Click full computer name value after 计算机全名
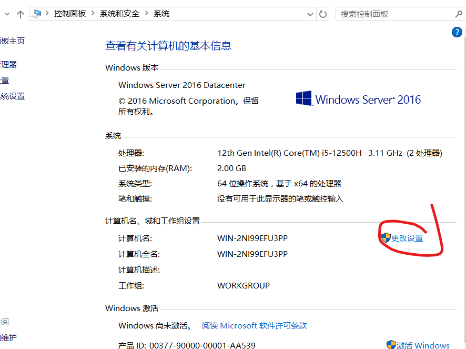This screenshot has width=466, height=349. click(x=252, y=254)
